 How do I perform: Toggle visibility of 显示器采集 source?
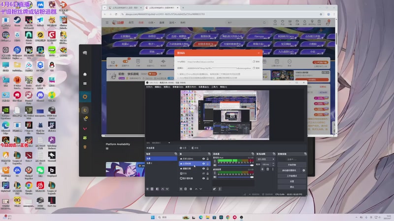pos(203,178)
